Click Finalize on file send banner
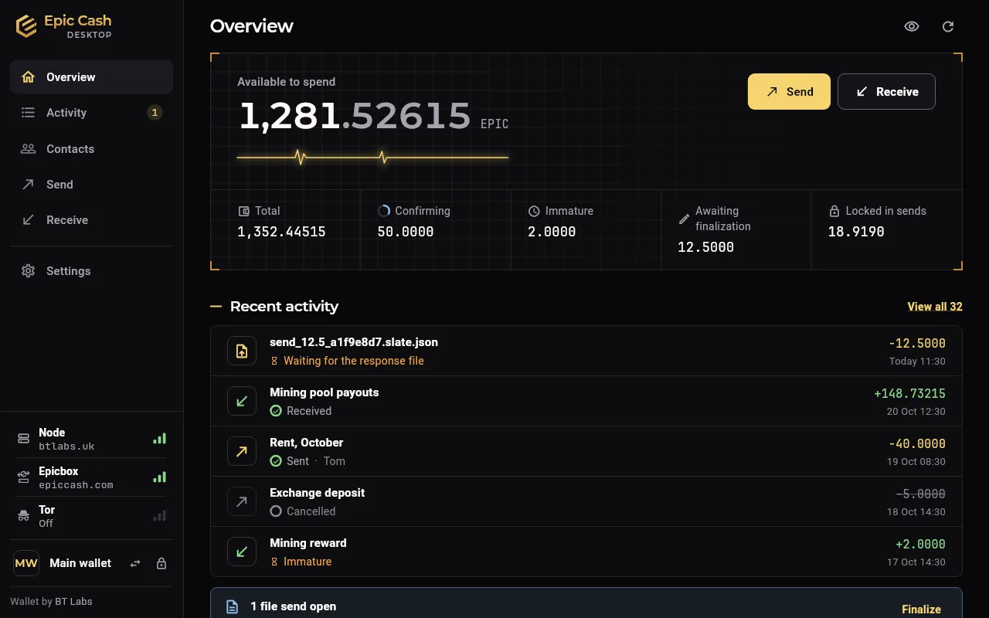This screenshot has width=989, height=618. [x=921, y=610]
